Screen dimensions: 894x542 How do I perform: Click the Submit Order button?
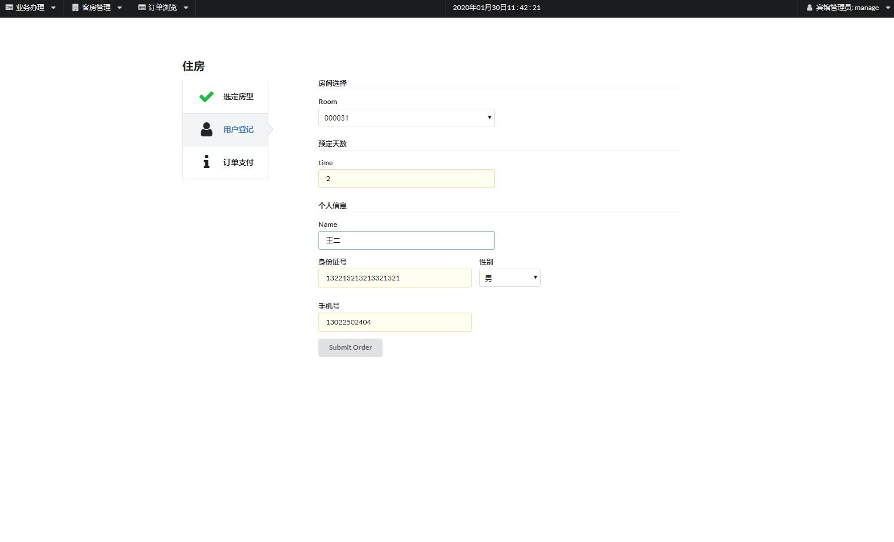coord(350,347)
